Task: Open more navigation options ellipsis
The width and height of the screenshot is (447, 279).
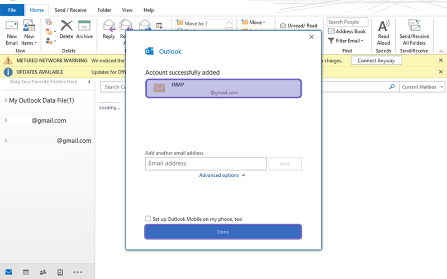Action: (x=78, y=272)
